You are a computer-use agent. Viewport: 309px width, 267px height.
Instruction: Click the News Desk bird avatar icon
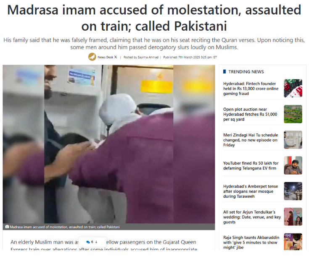tap(92, 57)
